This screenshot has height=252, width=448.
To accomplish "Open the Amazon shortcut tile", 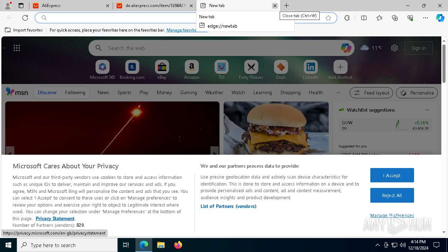I will coord(191,70).
